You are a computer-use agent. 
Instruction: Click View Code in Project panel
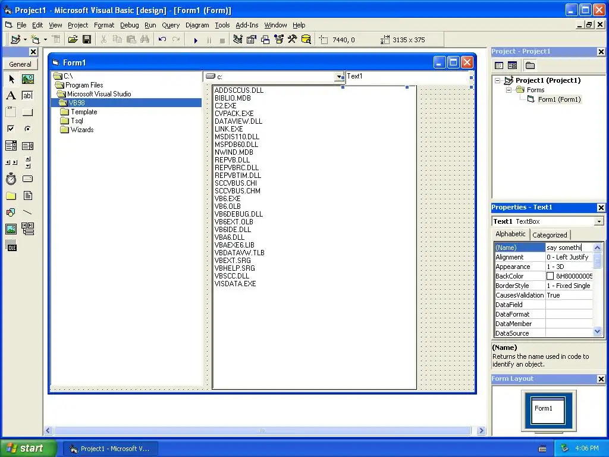pyautogui.click(x=499, y=65)
